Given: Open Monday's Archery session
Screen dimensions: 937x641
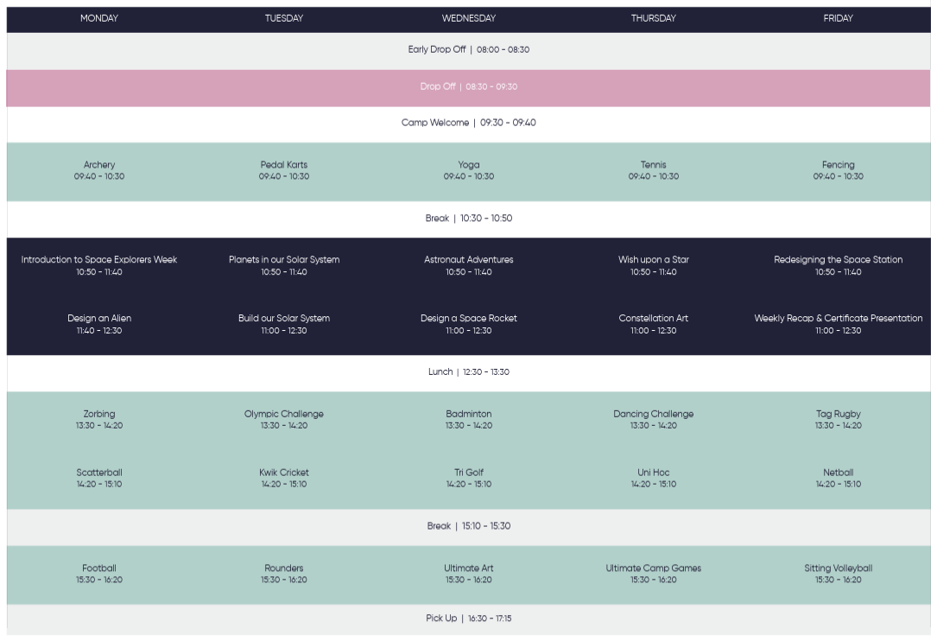Looking at the screenshot, I should pyautogui.click(x=99, y=170).
